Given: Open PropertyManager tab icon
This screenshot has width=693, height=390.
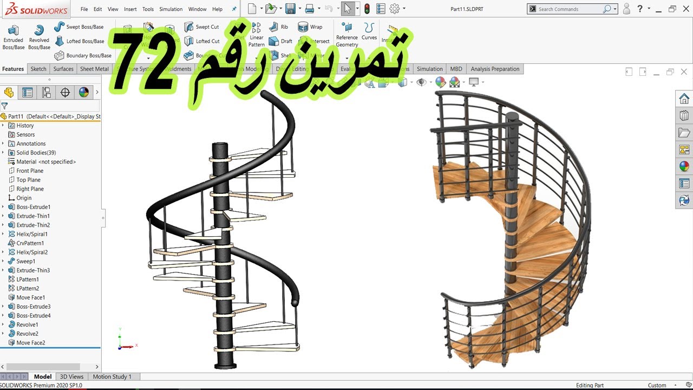Looking at the screenshot, I should tap(28, 93).
